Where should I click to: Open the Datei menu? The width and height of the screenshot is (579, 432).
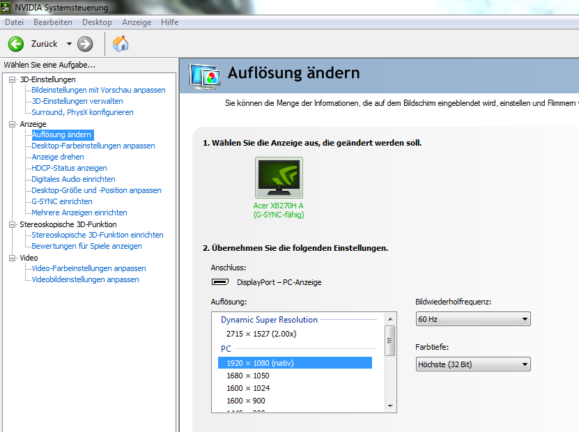pos(14,22)
